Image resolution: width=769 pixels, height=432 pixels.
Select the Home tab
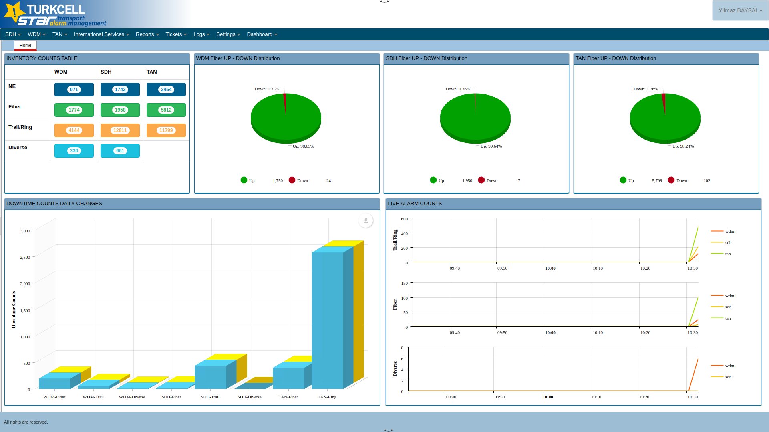point(25,45)
